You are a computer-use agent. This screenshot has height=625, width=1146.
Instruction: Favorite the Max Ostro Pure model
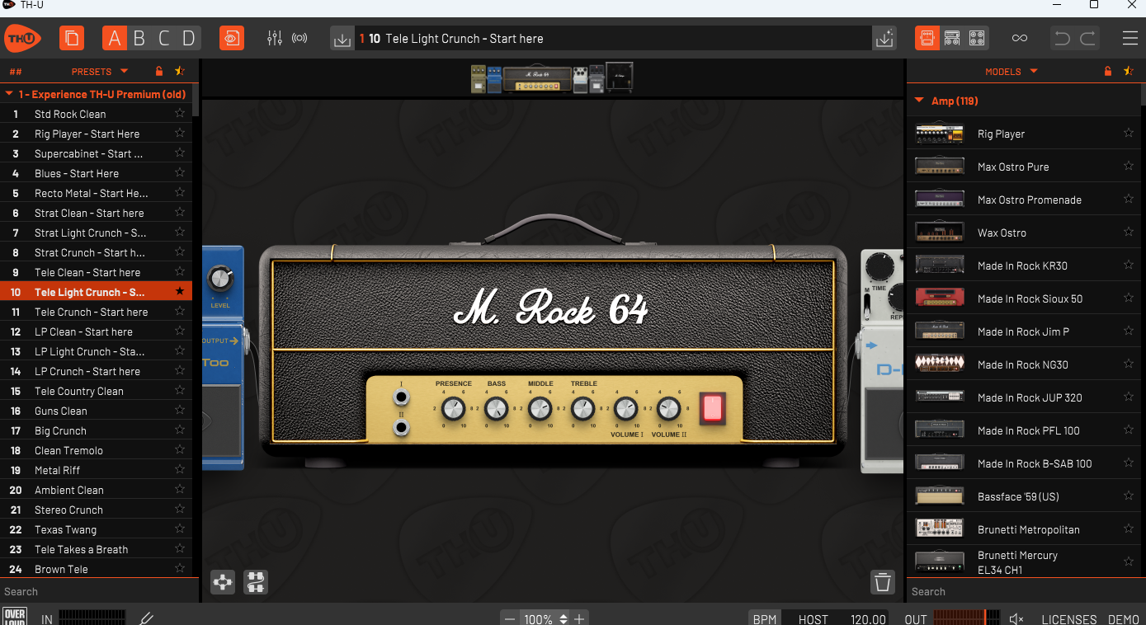click(x=1128, y=167)
